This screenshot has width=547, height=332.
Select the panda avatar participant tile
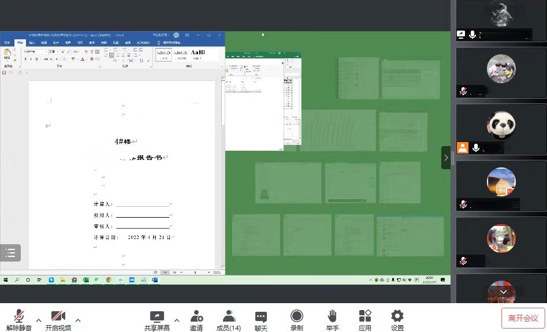click(x=500, y=126)
